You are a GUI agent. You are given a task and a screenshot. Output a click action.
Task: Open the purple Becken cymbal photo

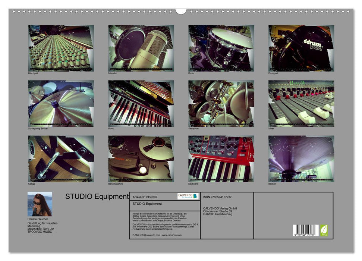(301, 159)
